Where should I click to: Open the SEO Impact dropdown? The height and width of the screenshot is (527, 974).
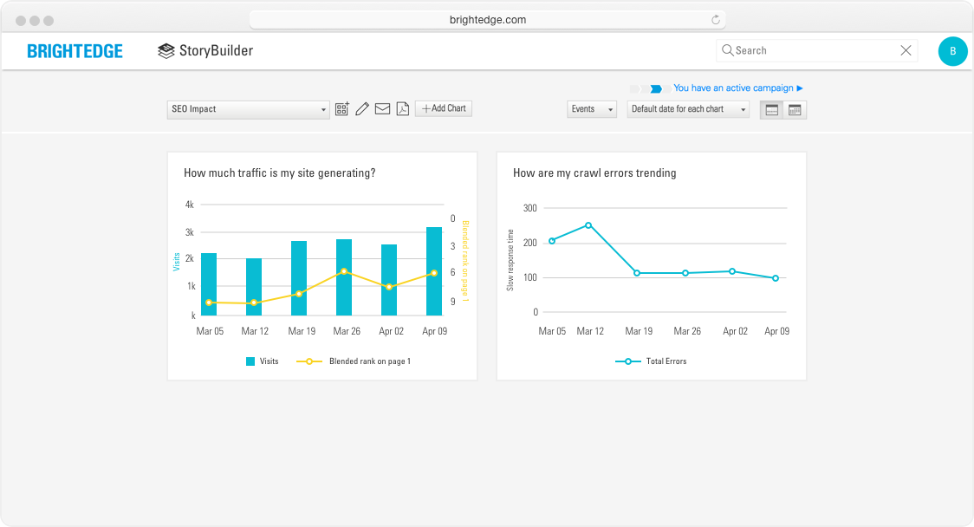(248, 109)
